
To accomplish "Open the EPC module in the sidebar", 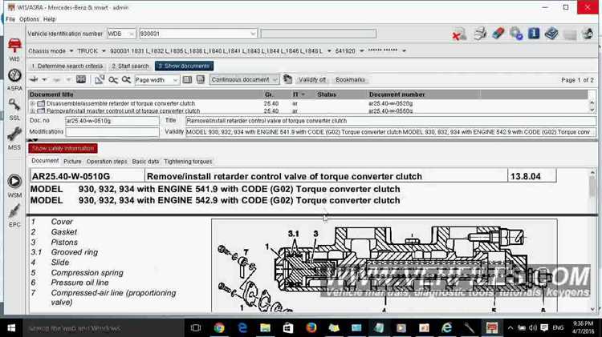I will tap(14, 215).
